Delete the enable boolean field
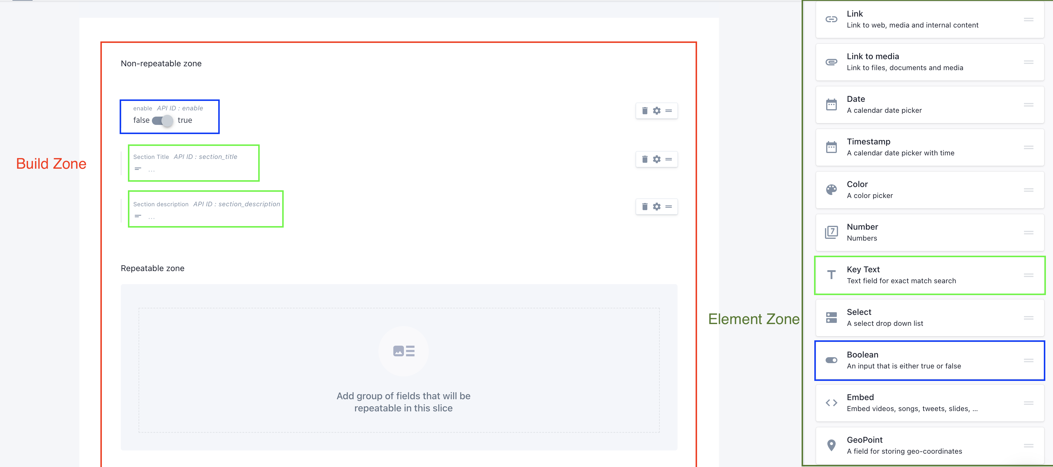Screen dimensions: 1053x467 (x=645, y=111)
